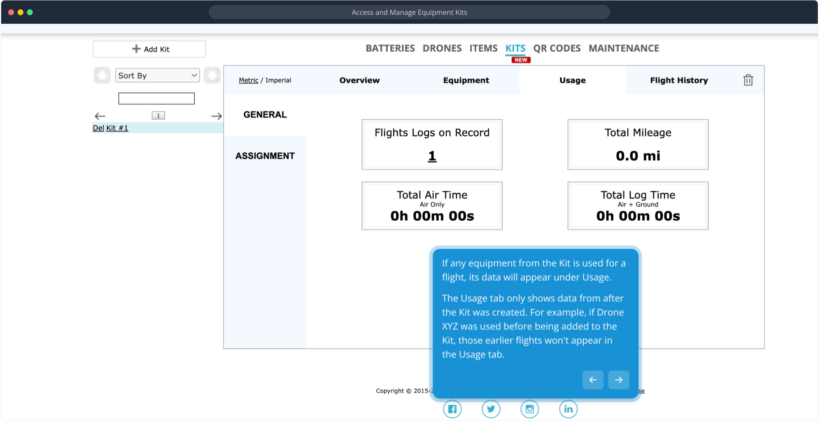Go to next kit list page arrow
Image resolution: width=819 pixels, height=421 pixels.
(216, 116)
